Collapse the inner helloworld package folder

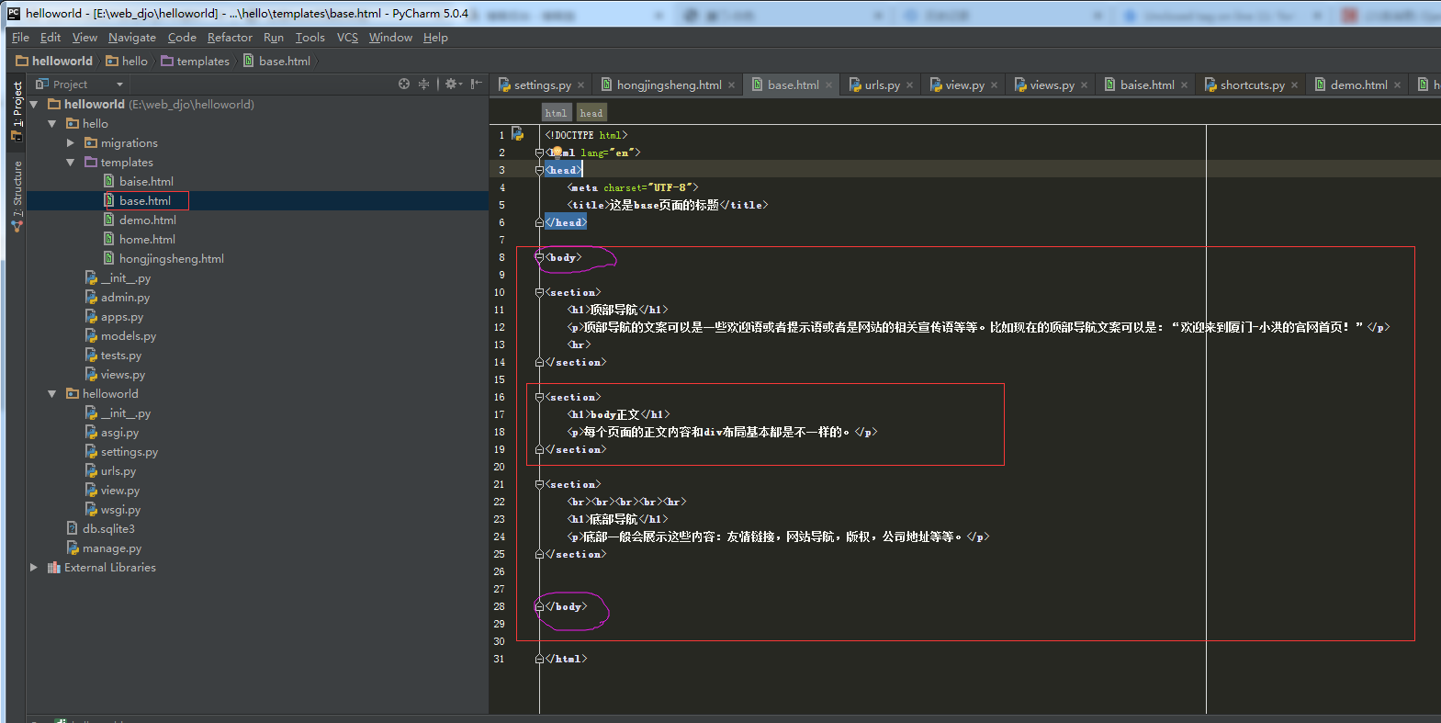[x=52, y=394]
